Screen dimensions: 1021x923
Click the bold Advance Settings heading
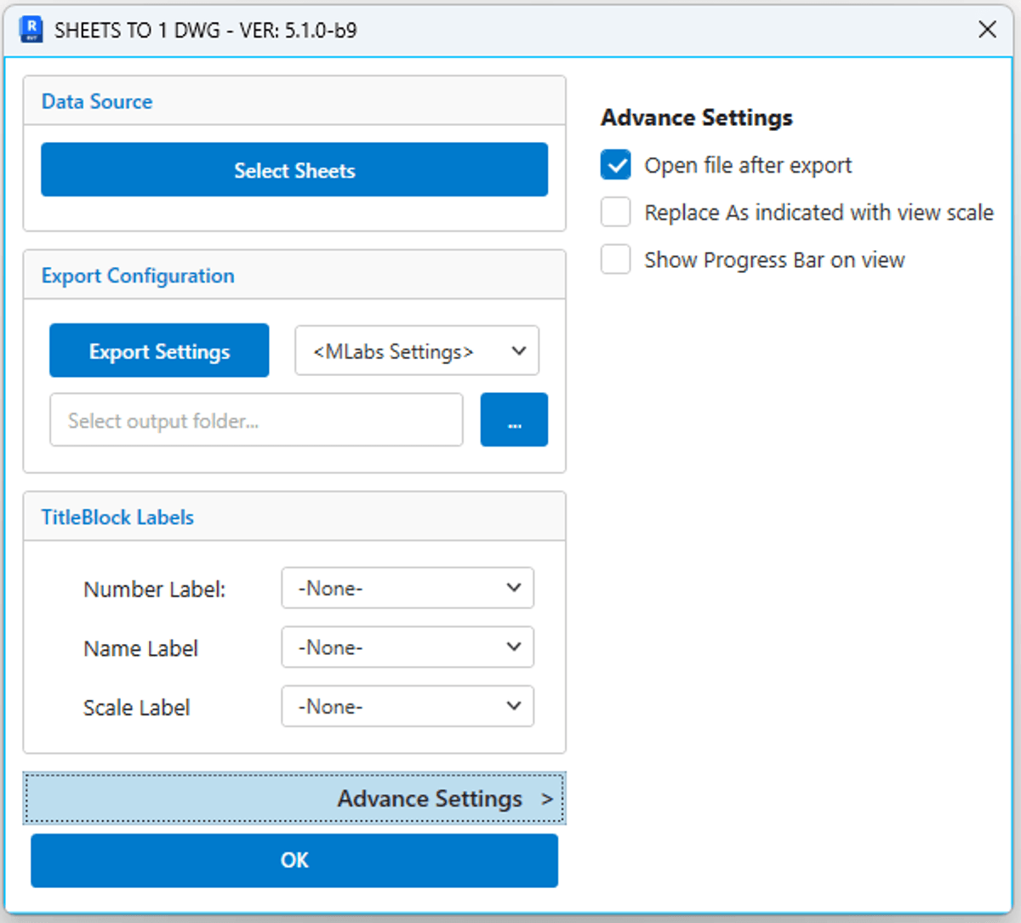click(697, 117)
